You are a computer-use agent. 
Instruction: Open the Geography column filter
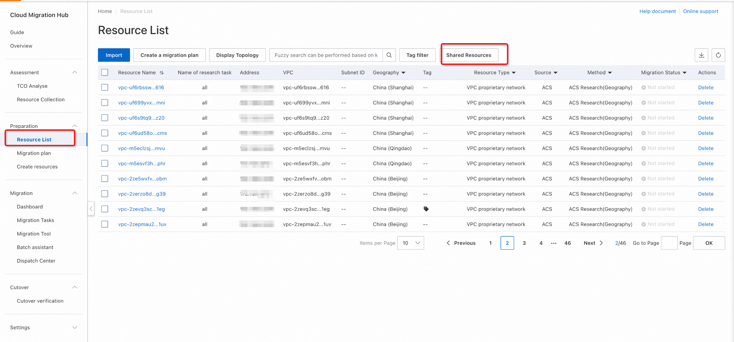point(403,73)
